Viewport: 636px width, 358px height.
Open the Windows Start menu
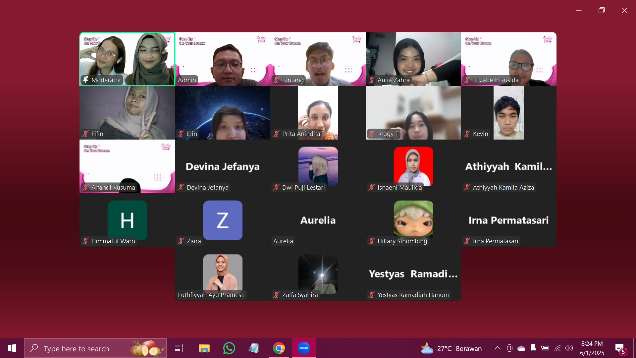point(12,348)
